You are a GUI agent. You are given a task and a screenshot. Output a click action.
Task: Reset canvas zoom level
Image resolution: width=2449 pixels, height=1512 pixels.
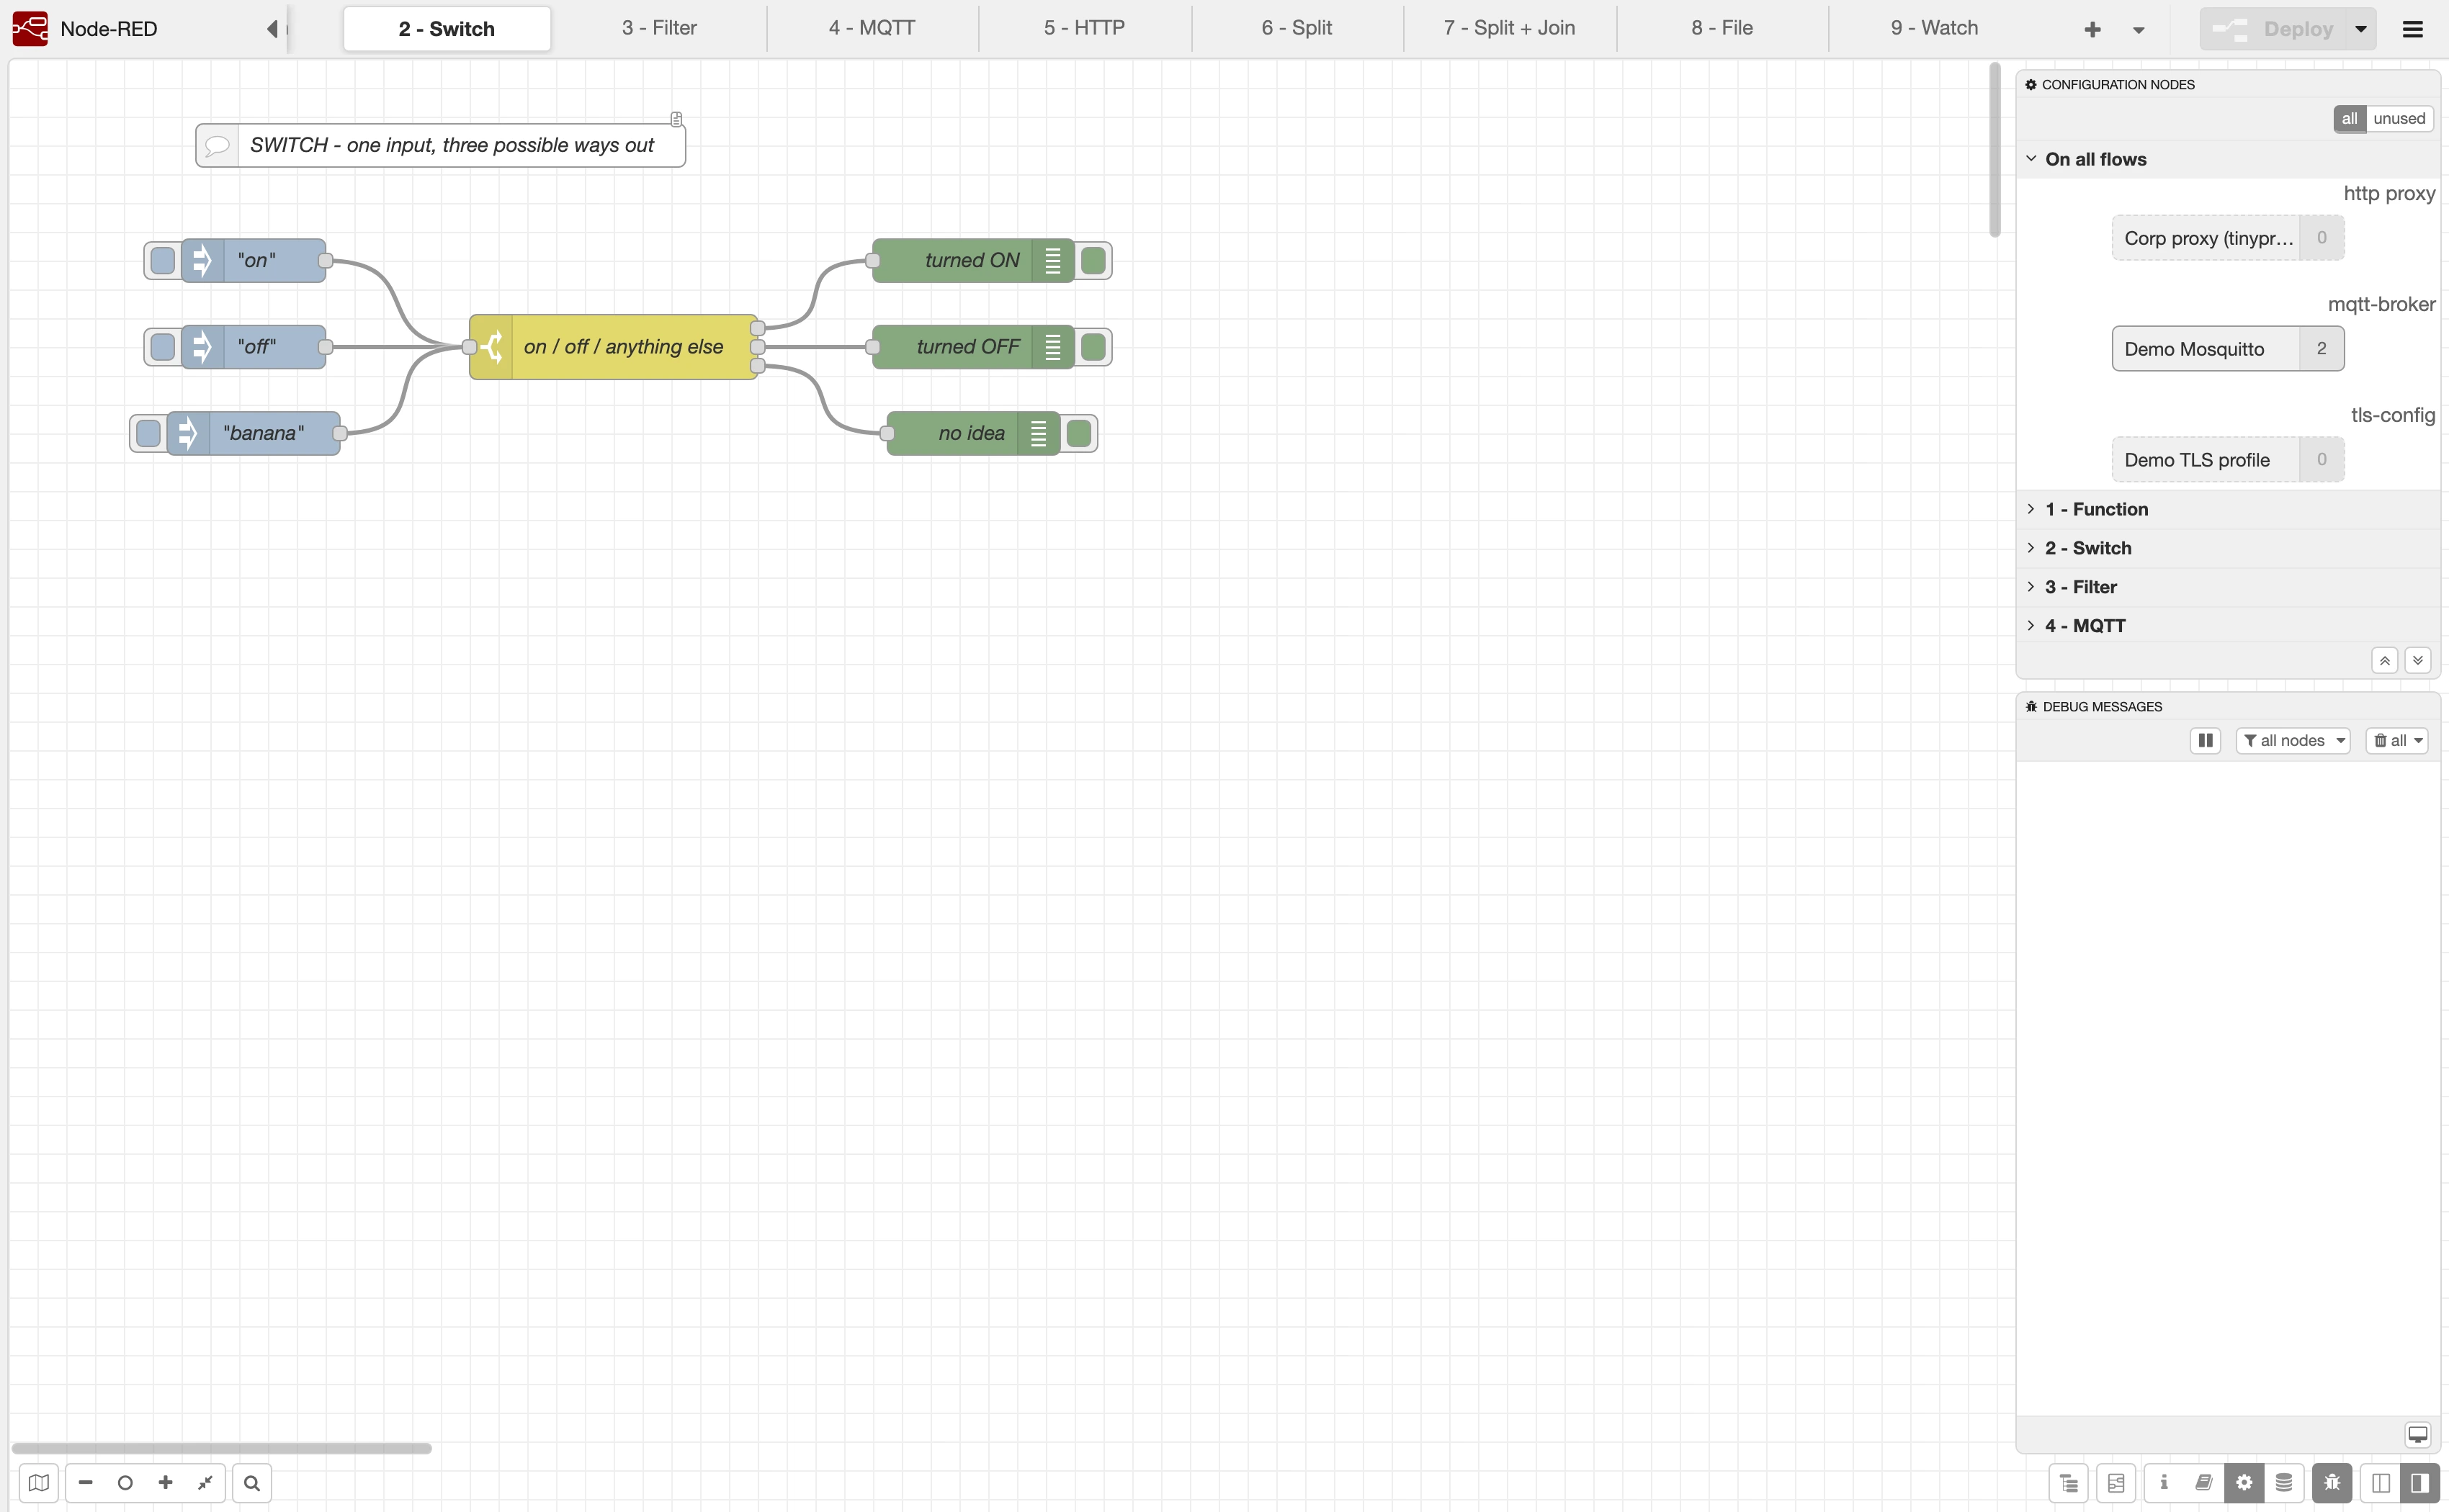[125, 1483]
